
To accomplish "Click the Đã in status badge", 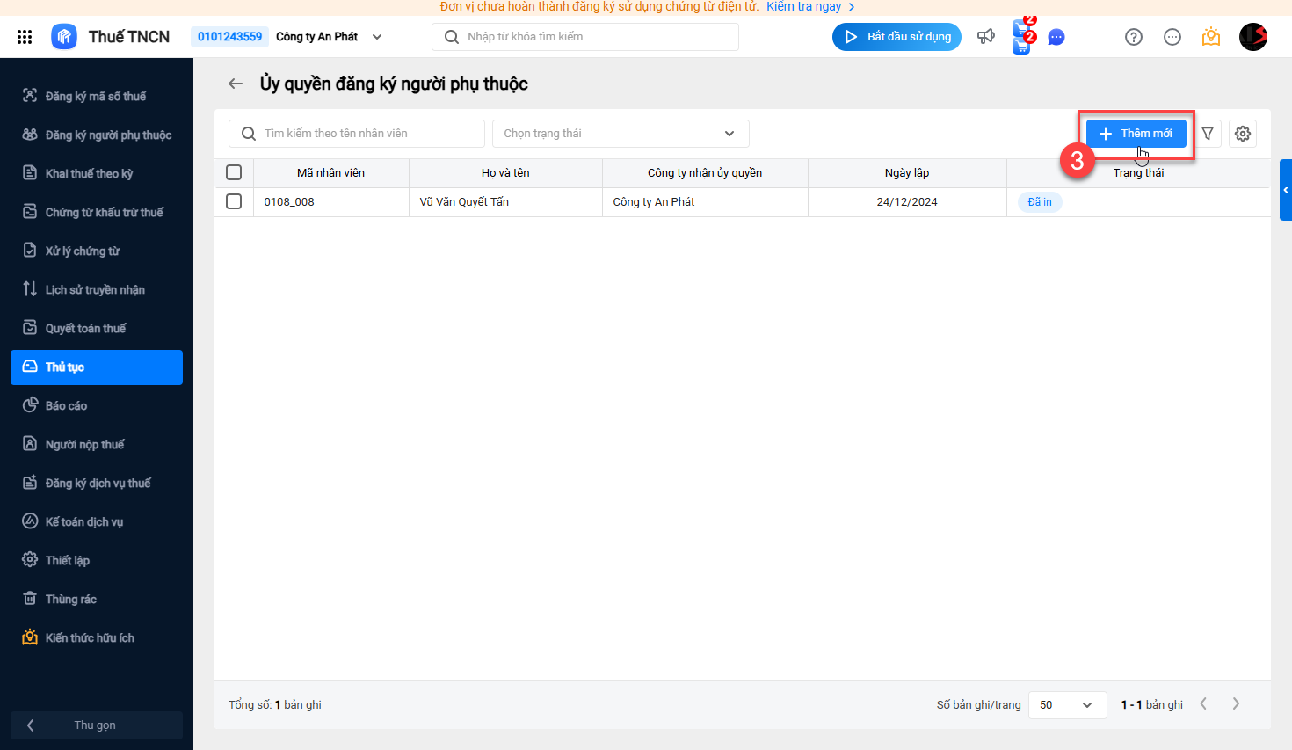I will click(1040, 202).
